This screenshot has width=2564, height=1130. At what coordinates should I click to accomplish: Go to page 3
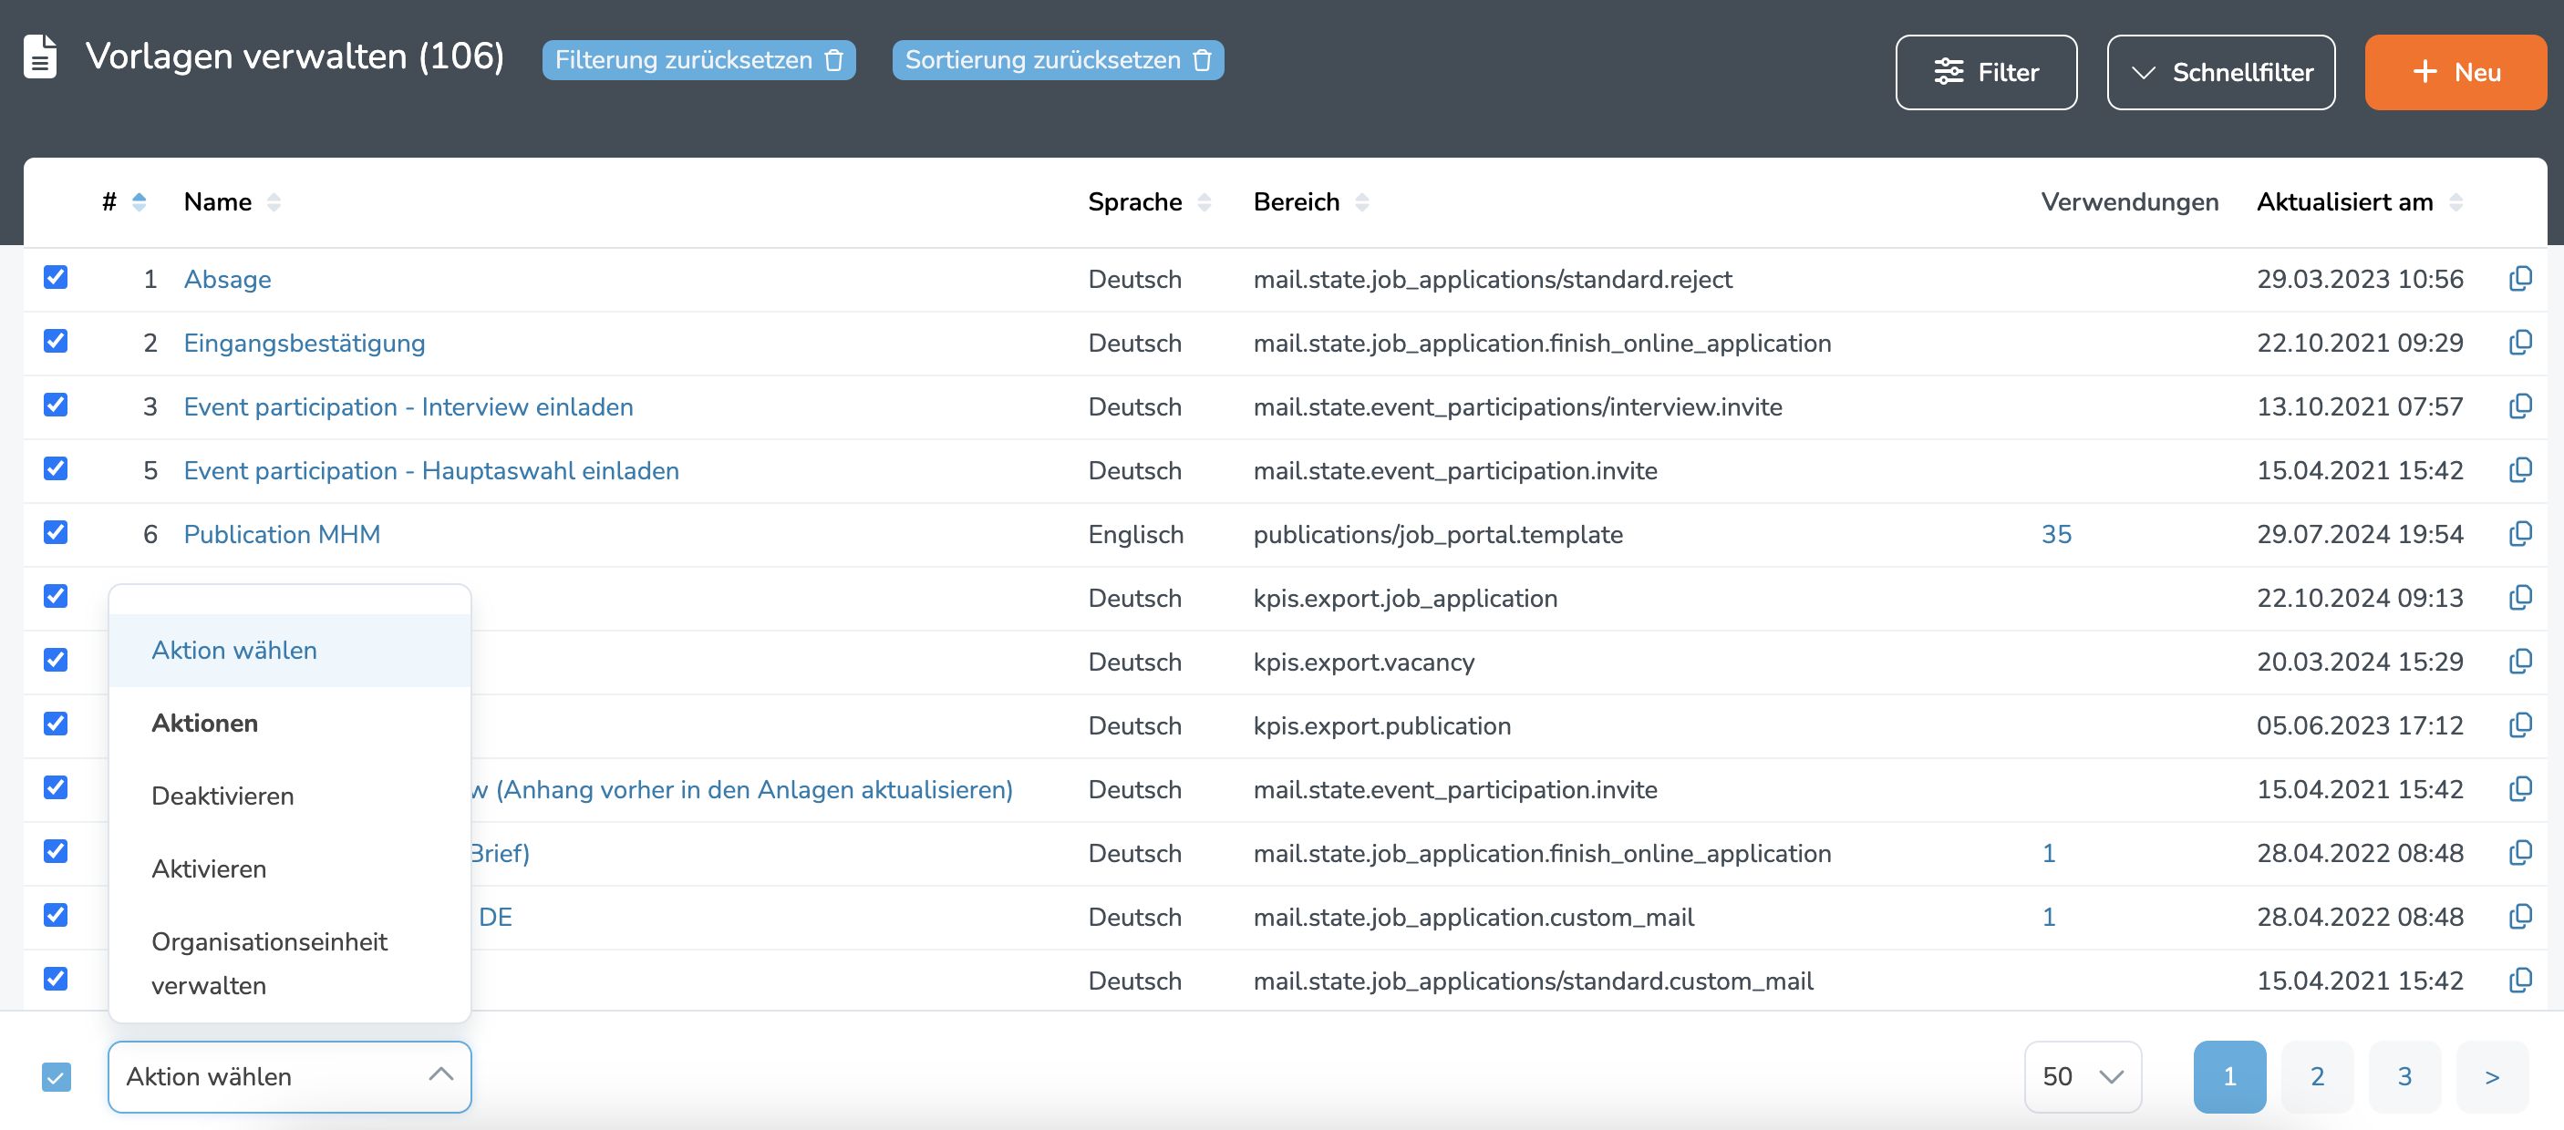coord(2404,1076)
